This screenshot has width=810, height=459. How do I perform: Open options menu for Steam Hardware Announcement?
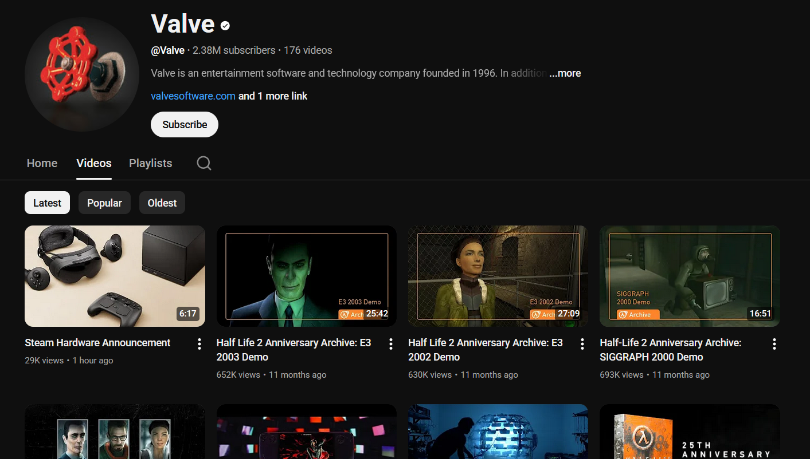coord(199,344)
